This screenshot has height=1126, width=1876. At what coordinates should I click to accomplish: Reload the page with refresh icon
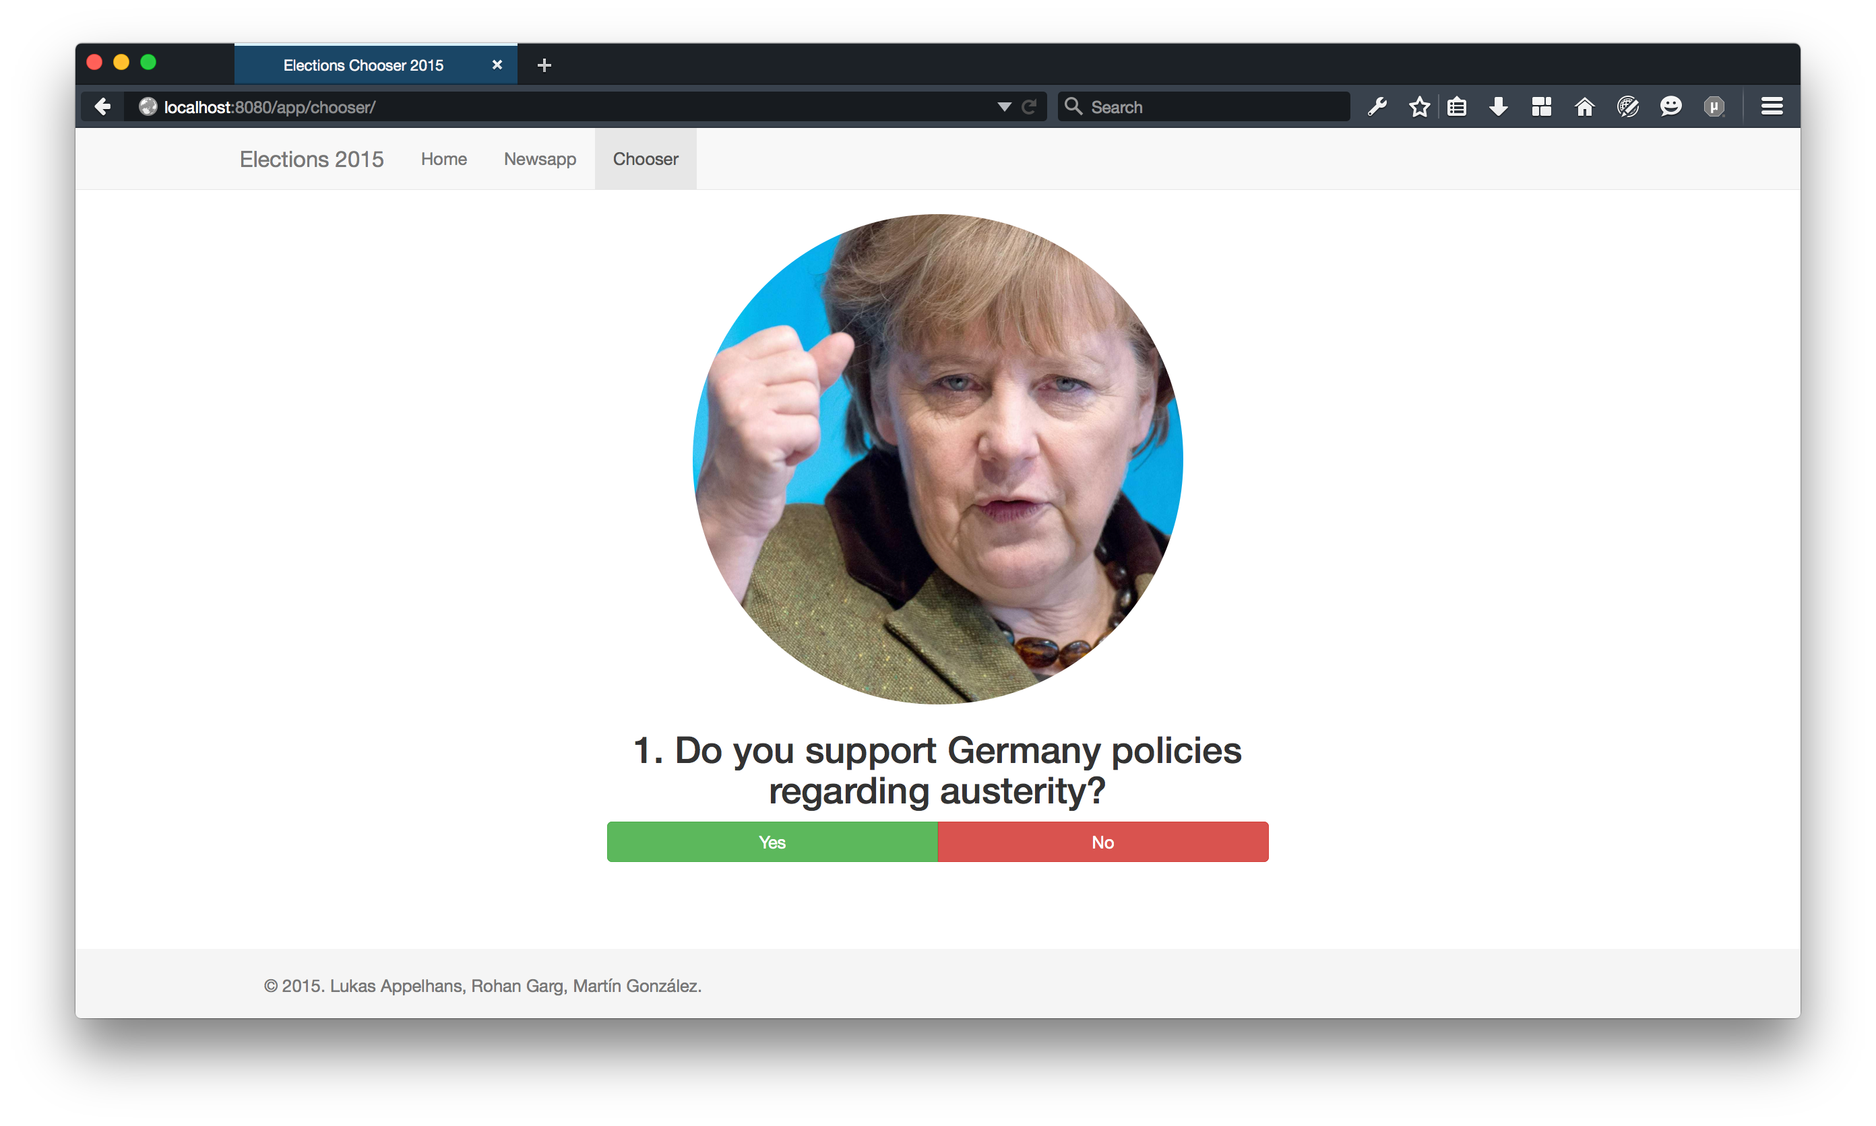[x=1029, y=107]
